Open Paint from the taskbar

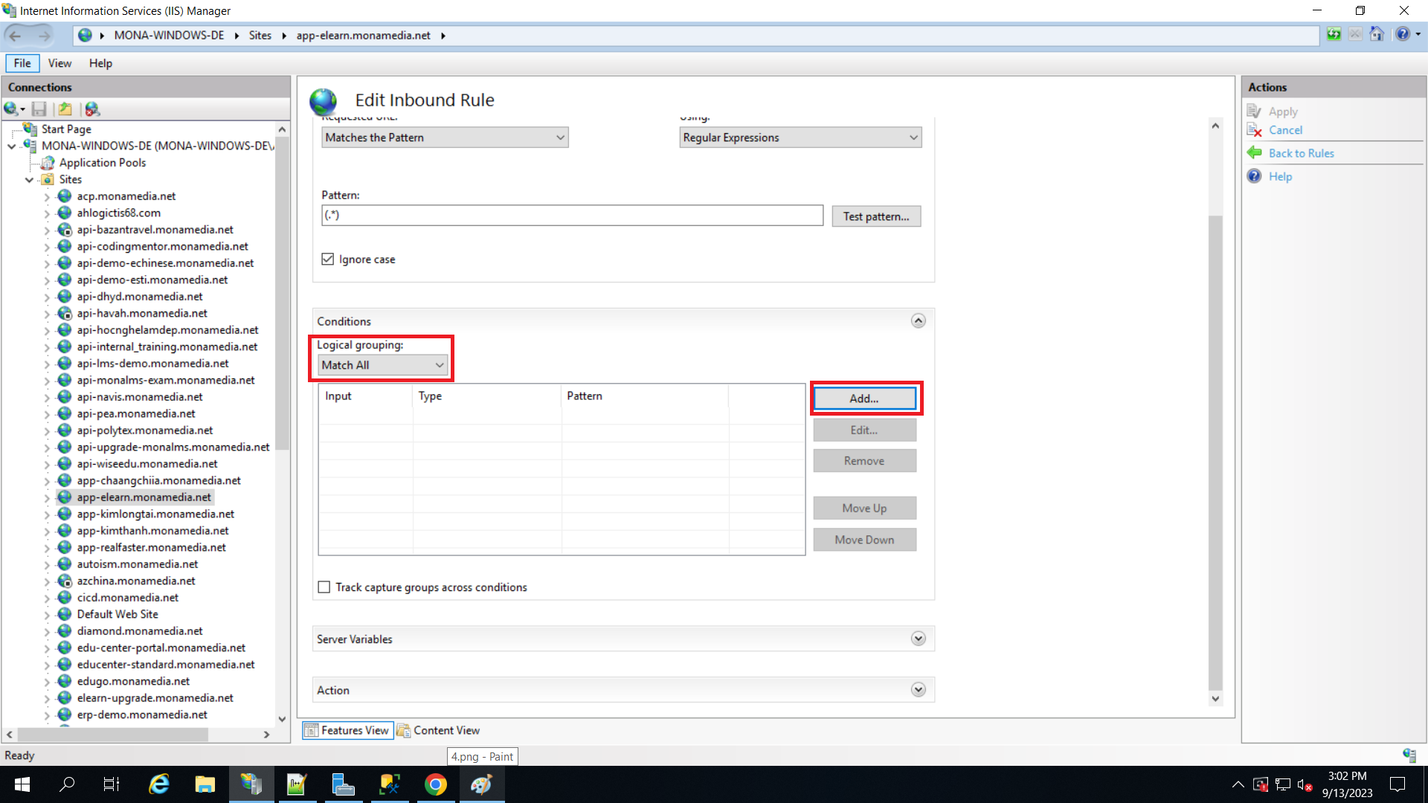point(482,784)
